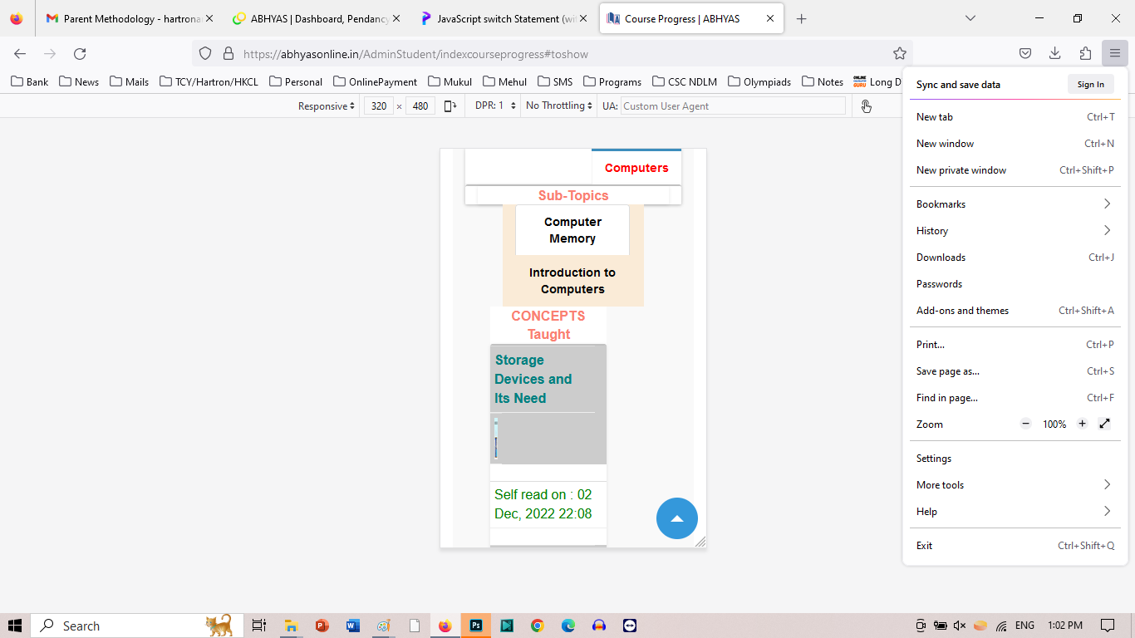This screenshot has width=1135, height=638.
Task: Open the Responsive device dropdown
Action: click(x=327, y=106)
